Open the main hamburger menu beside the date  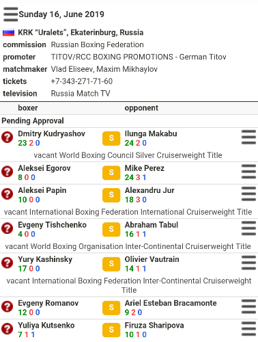pos(10,14)
